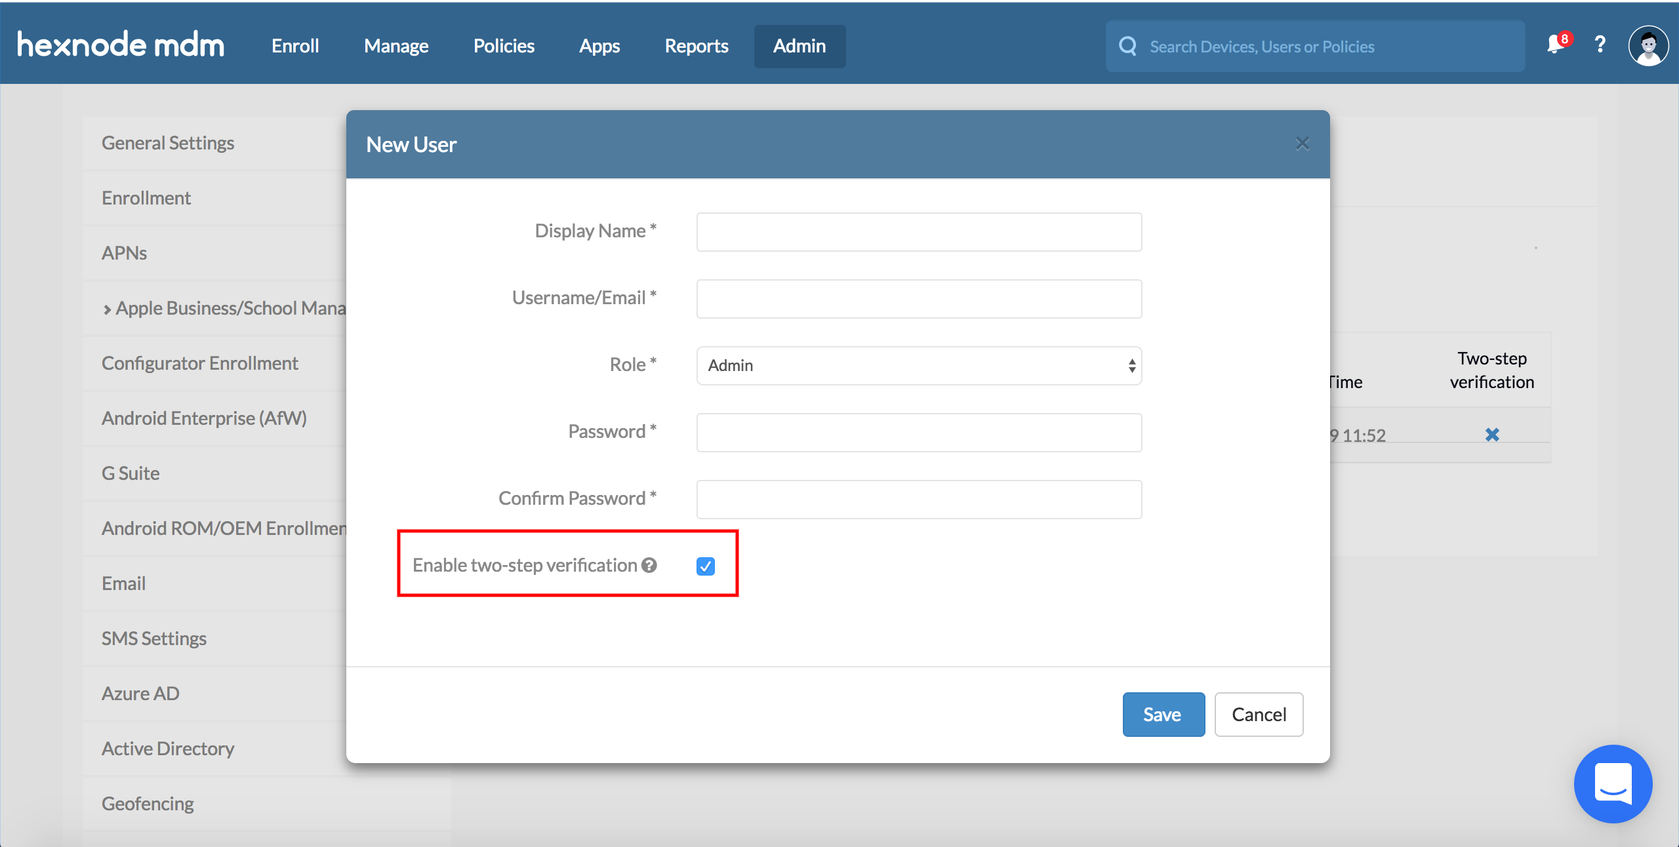Screen dimensions: 1679x847
Task: Open the Apps tab
Action: pyautogui.click(x=599, y=46)
